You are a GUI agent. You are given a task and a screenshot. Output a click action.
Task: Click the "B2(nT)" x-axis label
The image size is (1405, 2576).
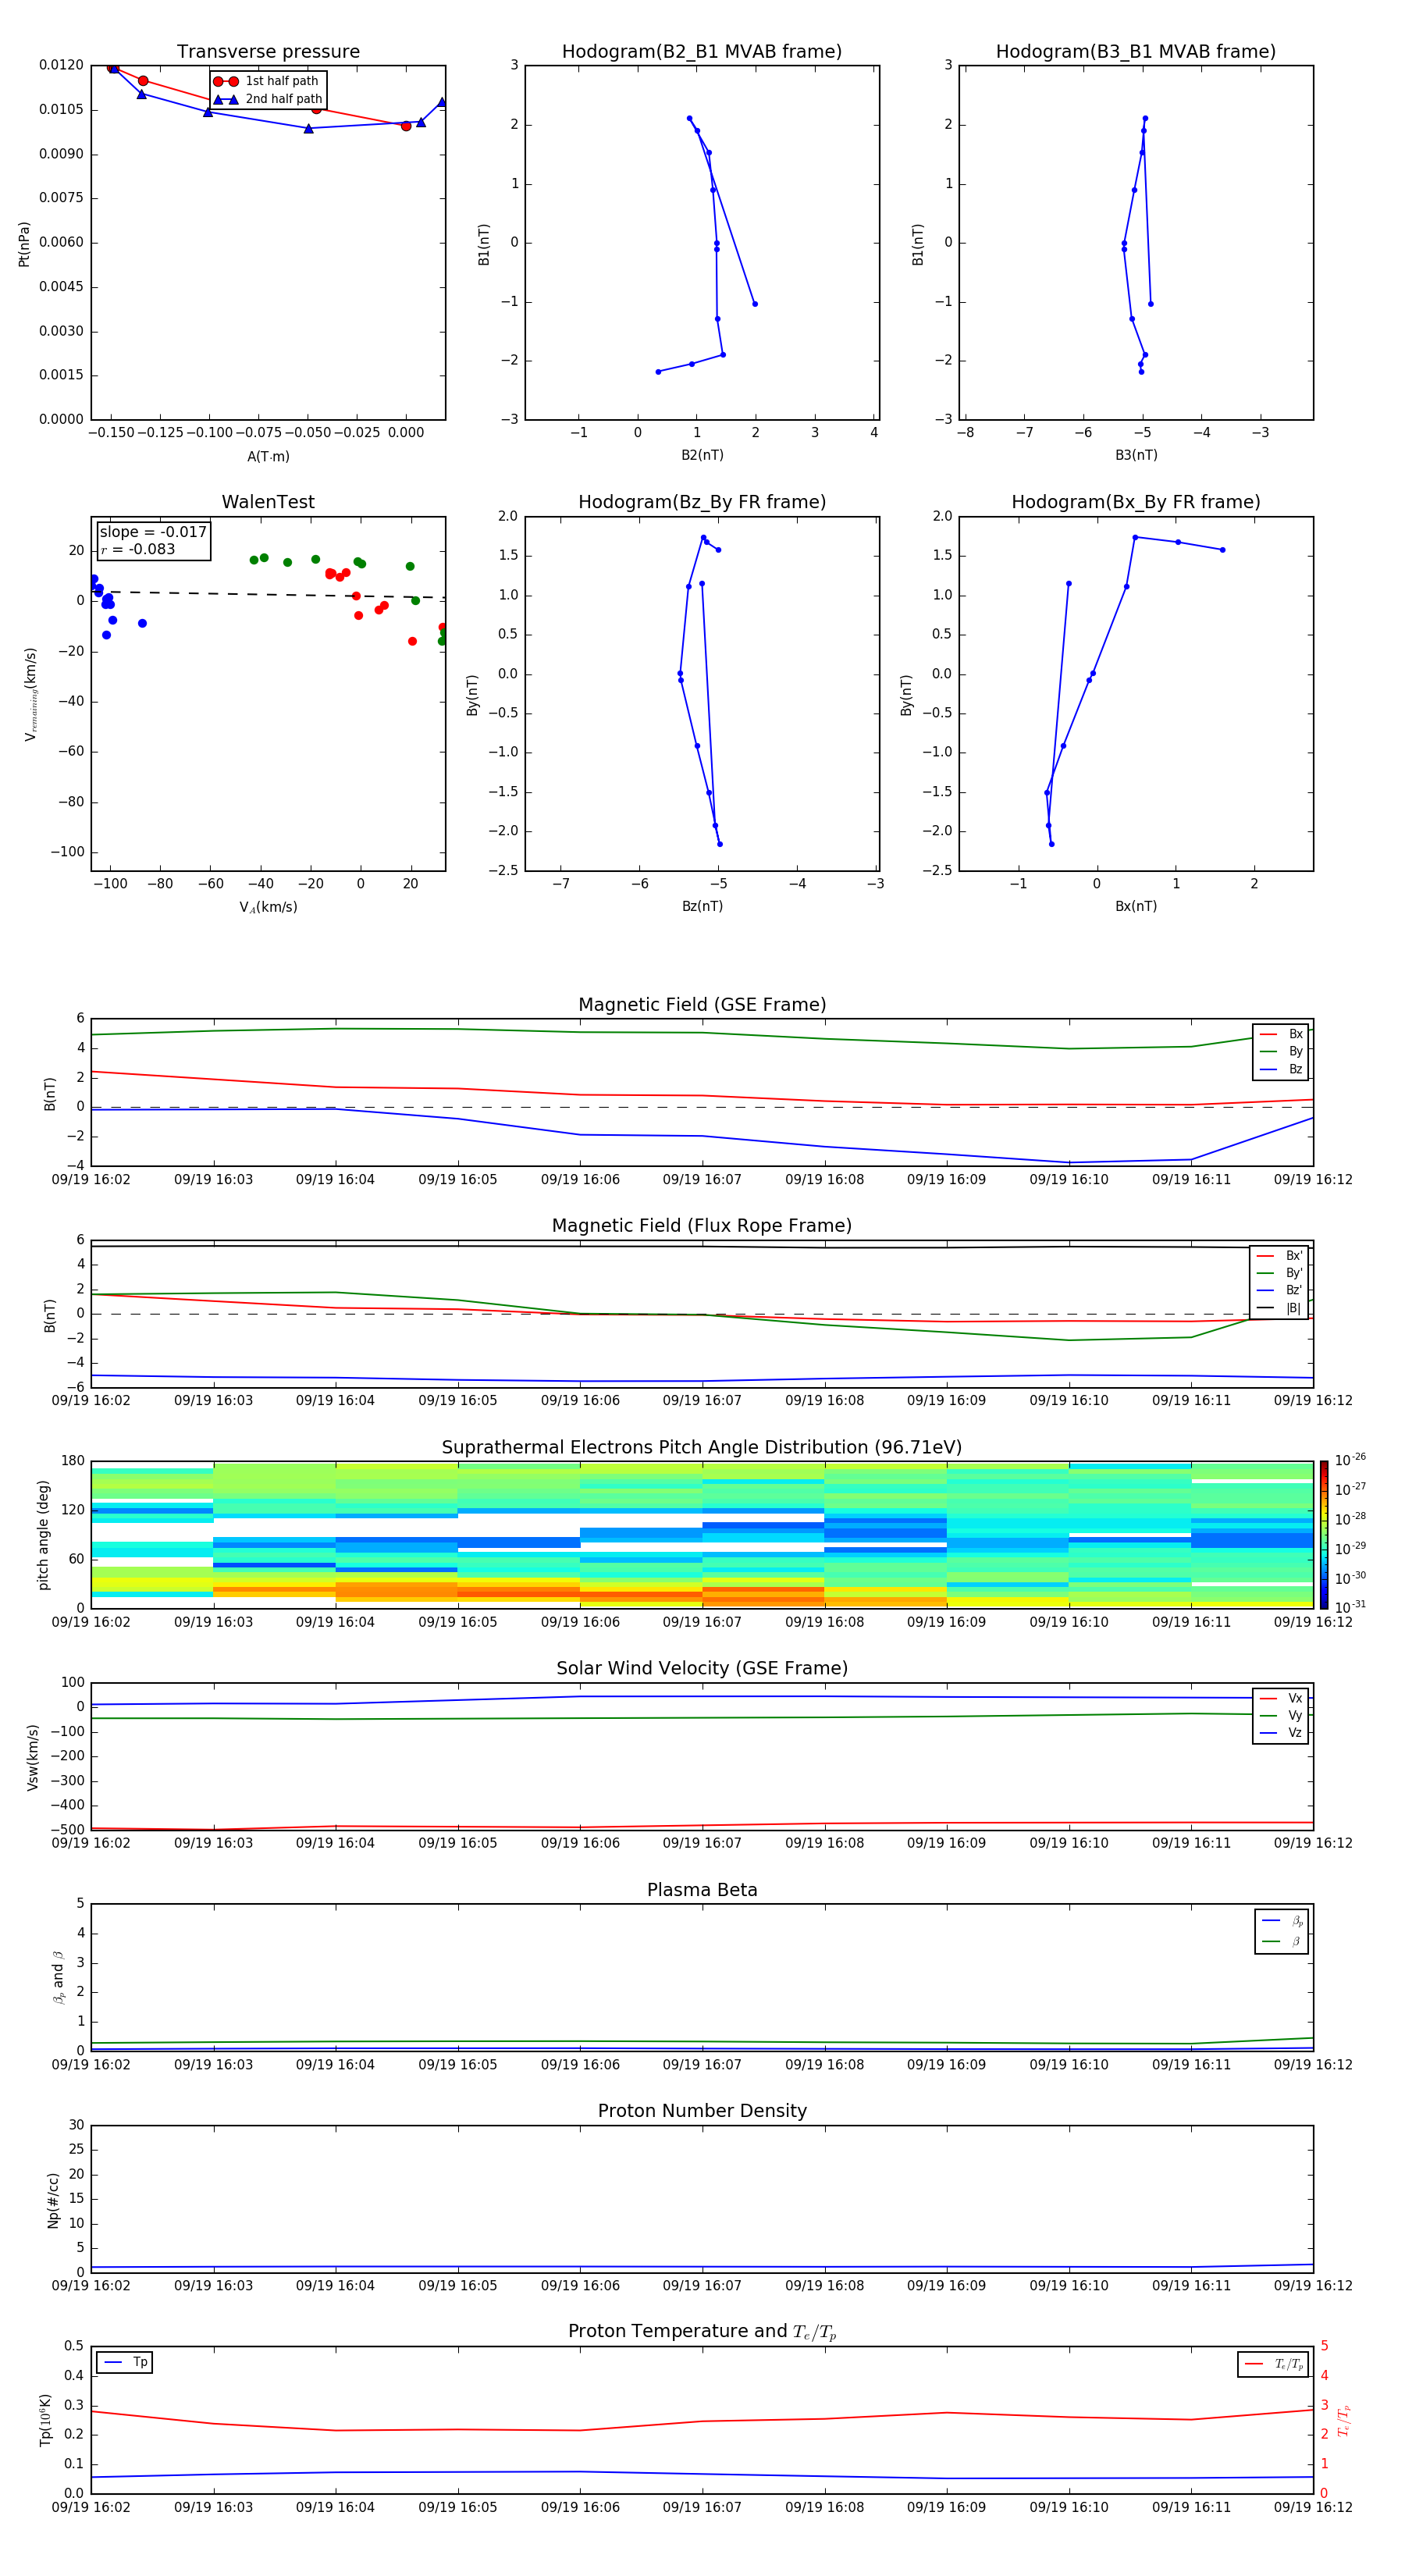702,455
